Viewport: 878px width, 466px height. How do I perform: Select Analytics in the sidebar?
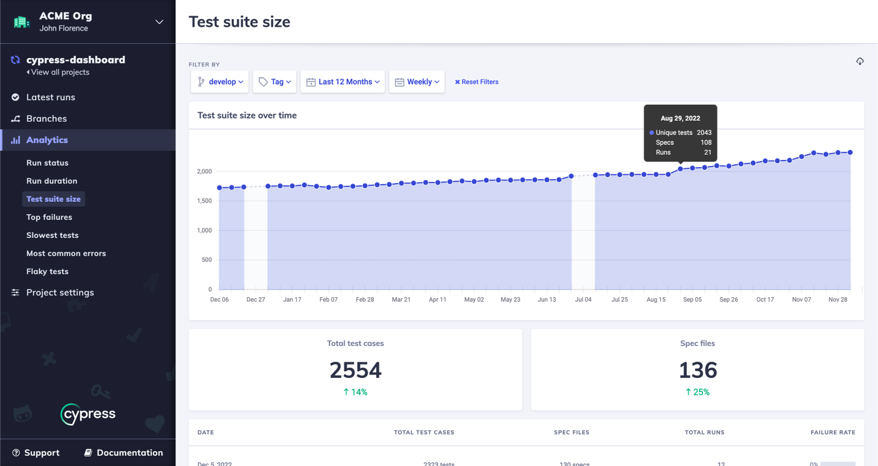[x=47, y=140]
